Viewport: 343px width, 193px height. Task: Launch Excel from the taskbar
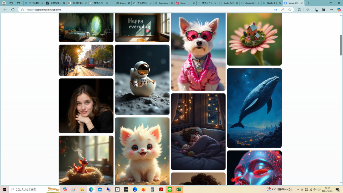pyautogui.click(x=179, y=189)
